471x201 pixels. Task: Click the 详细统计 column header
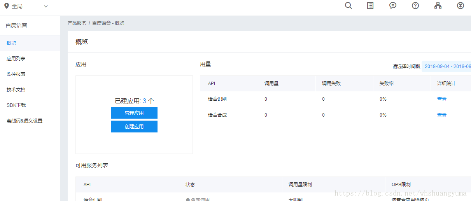(x=446, y=84)
